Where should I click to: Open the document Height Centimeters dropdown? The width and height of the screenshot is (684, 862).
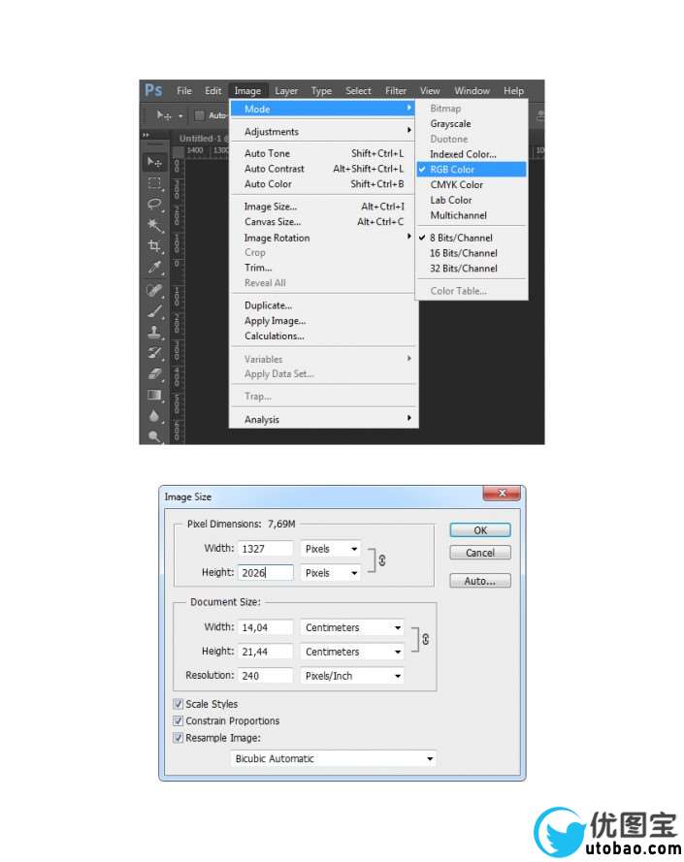(352, 652)
